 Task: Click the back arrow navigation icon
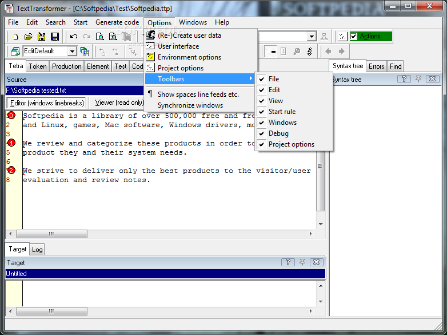point(328,52)
